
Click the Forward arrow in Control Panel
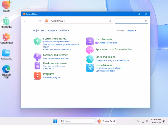click(x=31, y=21)
